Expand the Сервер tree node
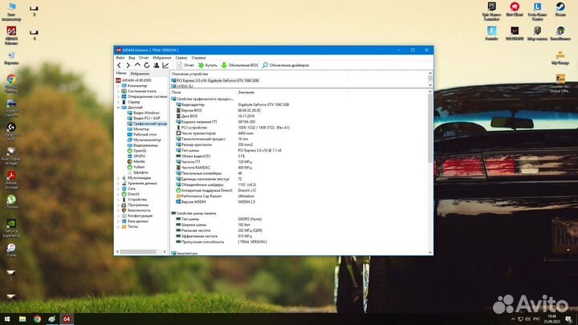Viewport: 578px width, 325px height. 118,102
